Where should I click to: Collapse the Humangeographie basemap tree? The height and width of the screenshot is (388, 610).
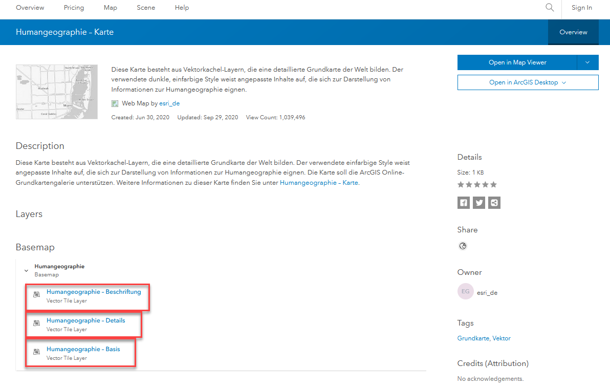26,270
